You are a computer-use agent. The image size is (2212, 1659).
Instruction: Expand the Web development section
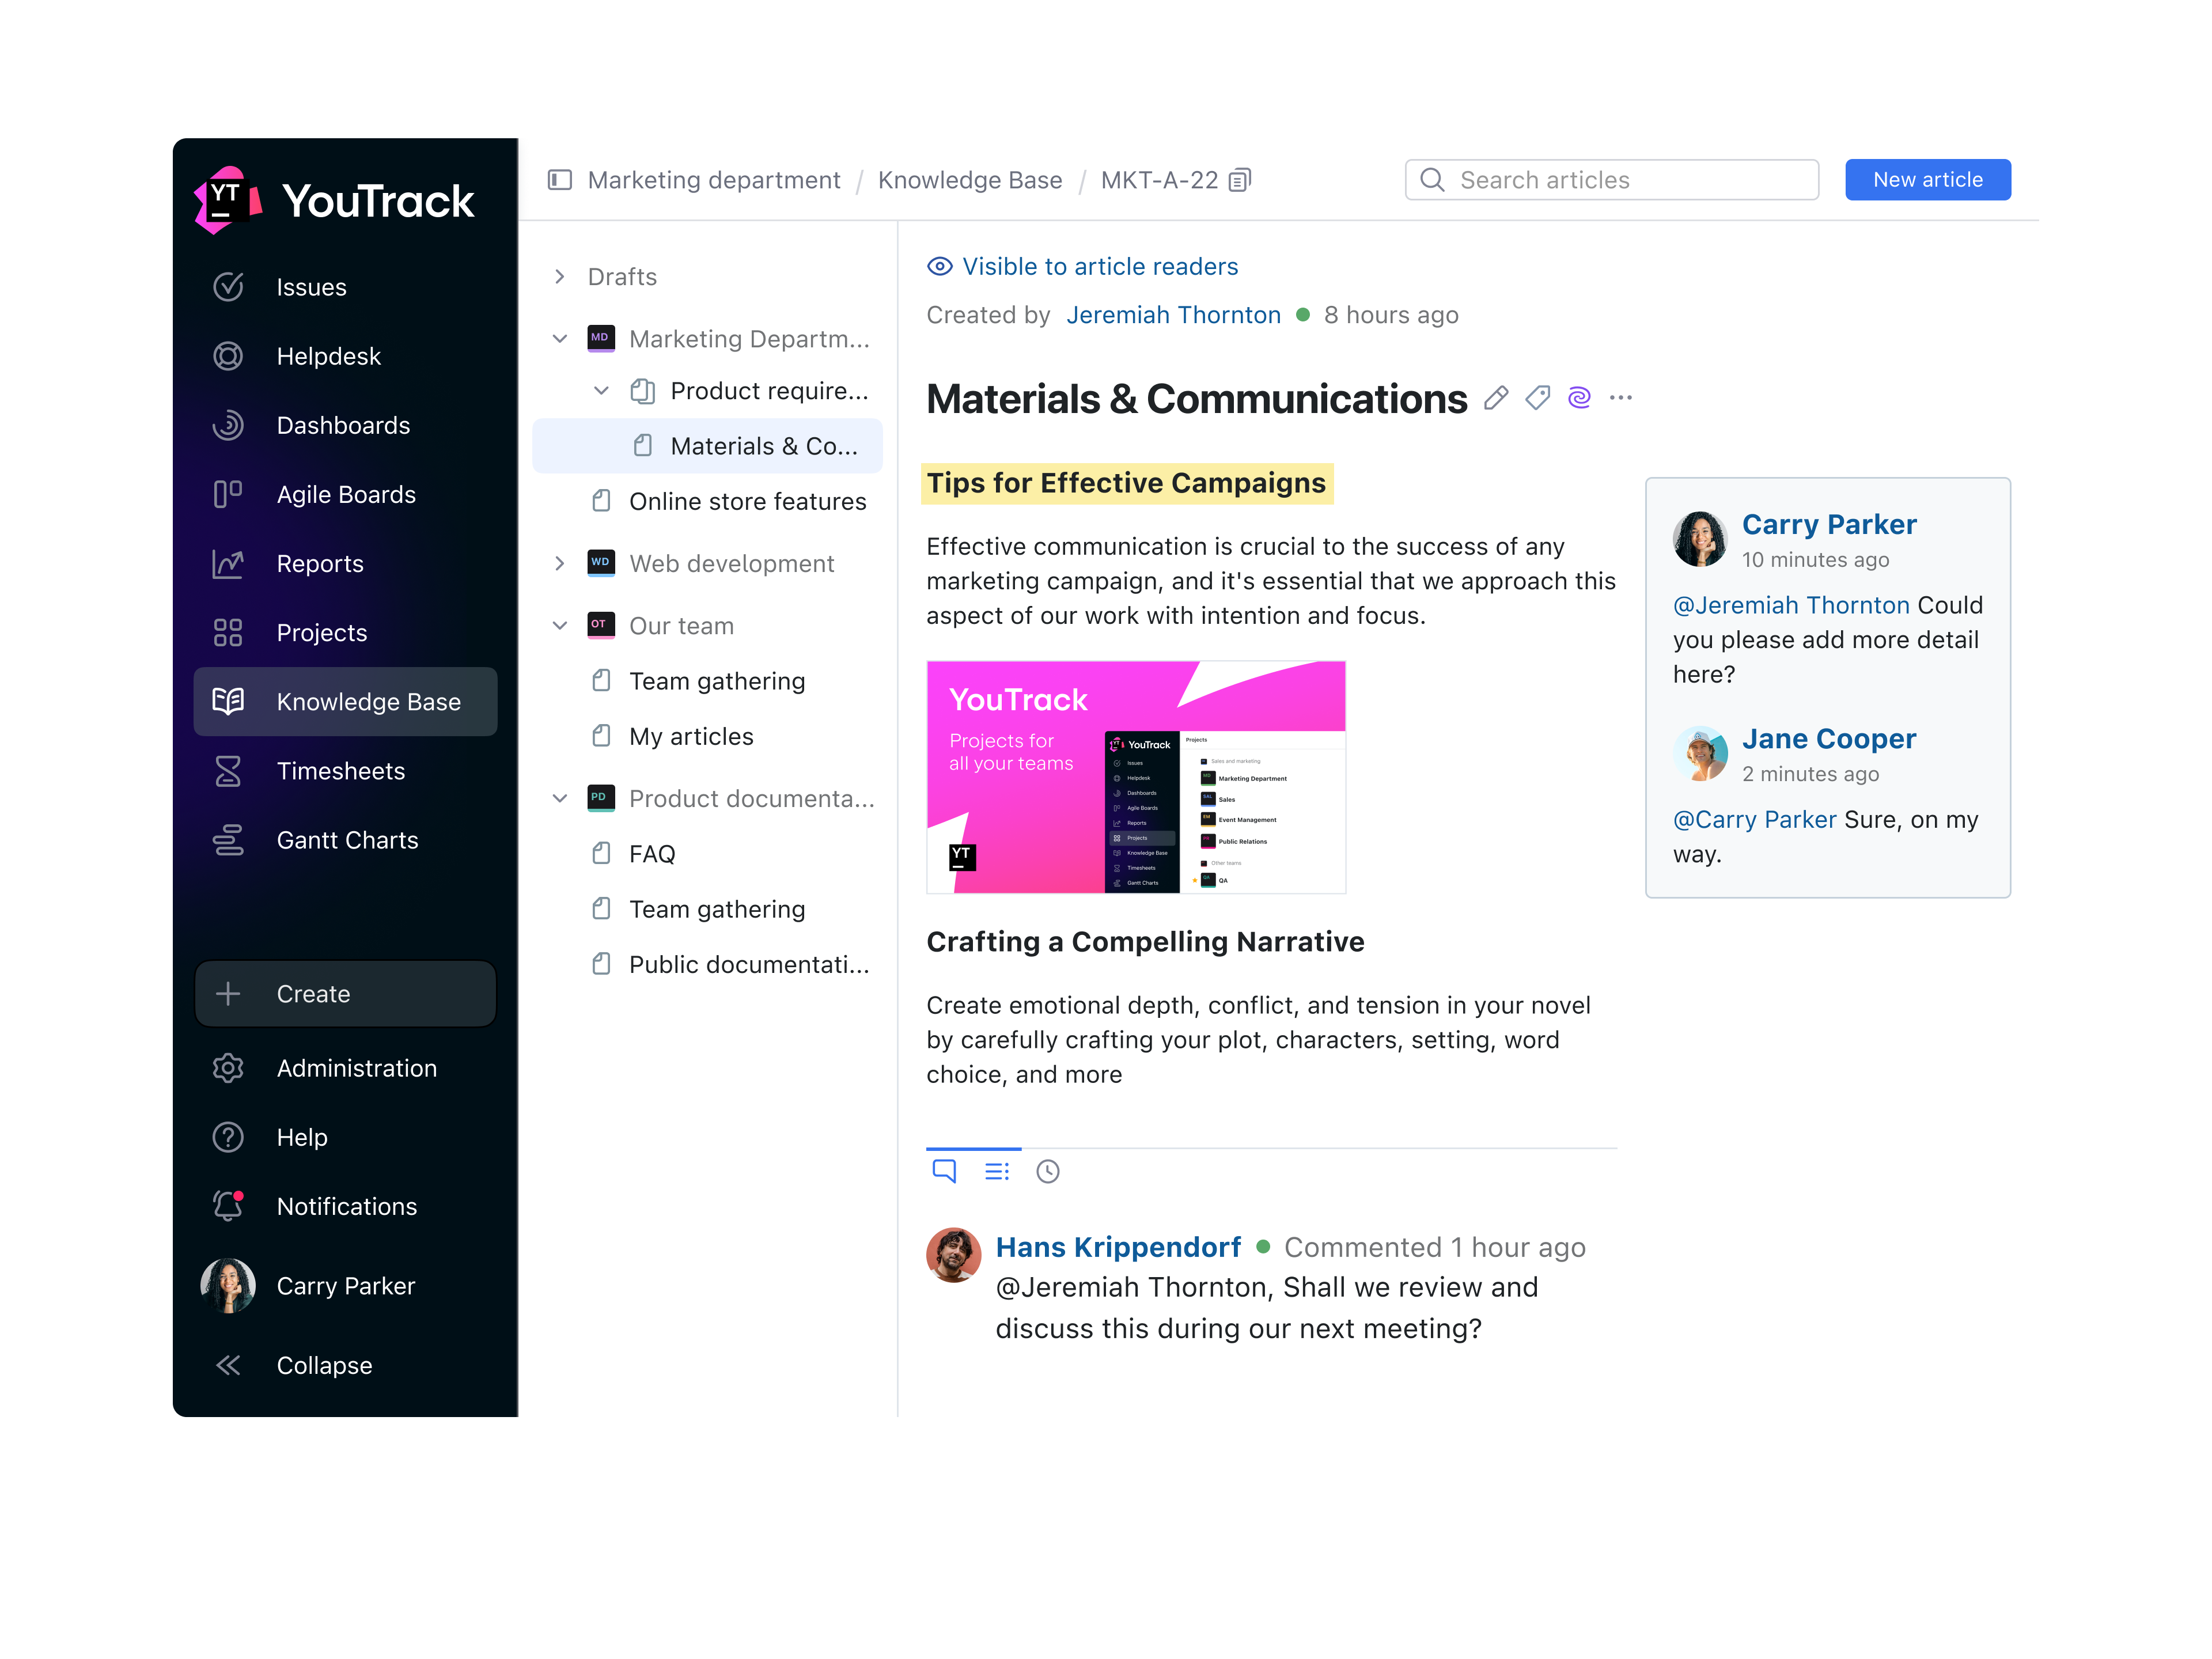560,563
